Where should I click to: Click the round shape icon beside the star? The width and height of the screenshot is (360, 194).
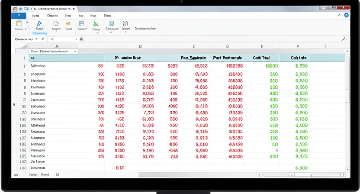tap(56, 23)
